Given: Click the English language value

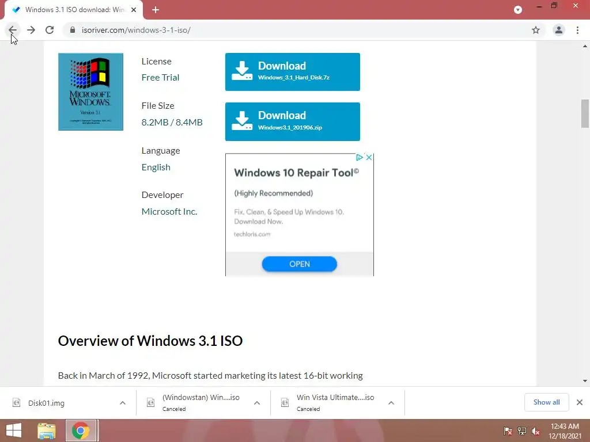Looking at the screenshot, I should coord(156,167).
